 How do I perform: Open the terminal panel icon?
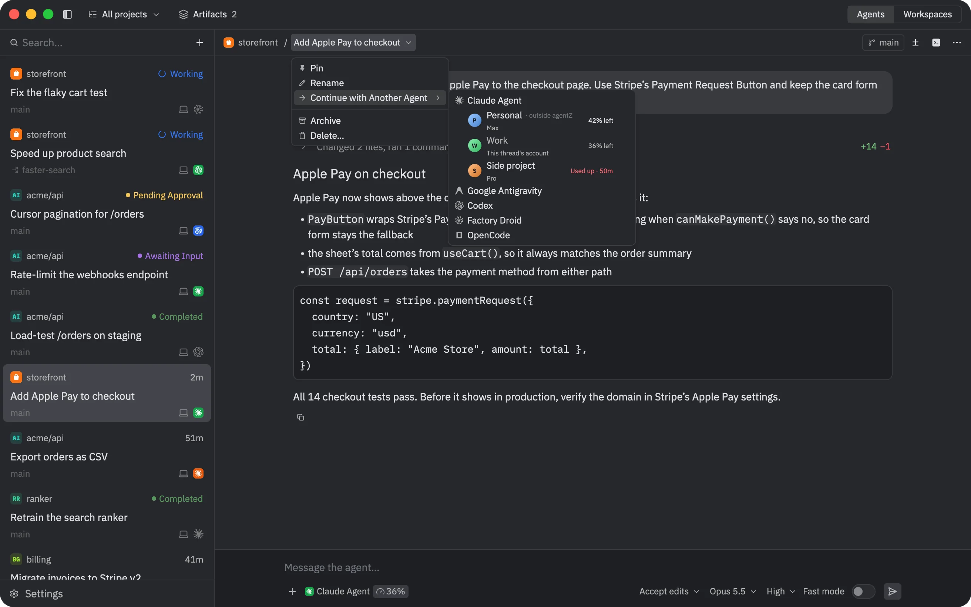pos(936,43)
